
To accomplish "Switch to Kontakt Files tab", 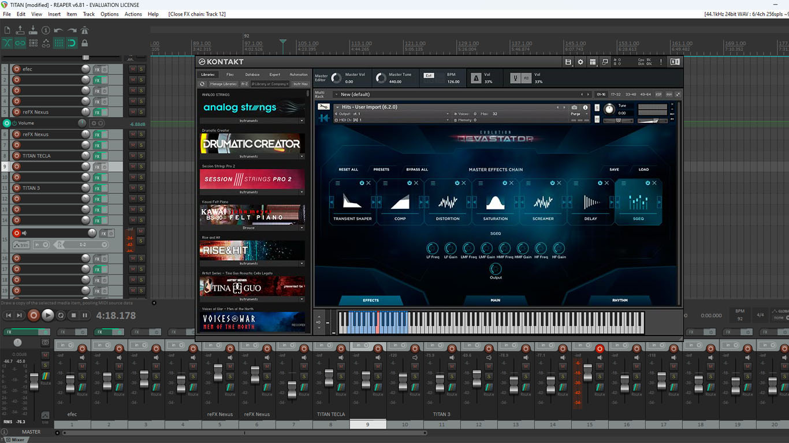I will (230, 74).
